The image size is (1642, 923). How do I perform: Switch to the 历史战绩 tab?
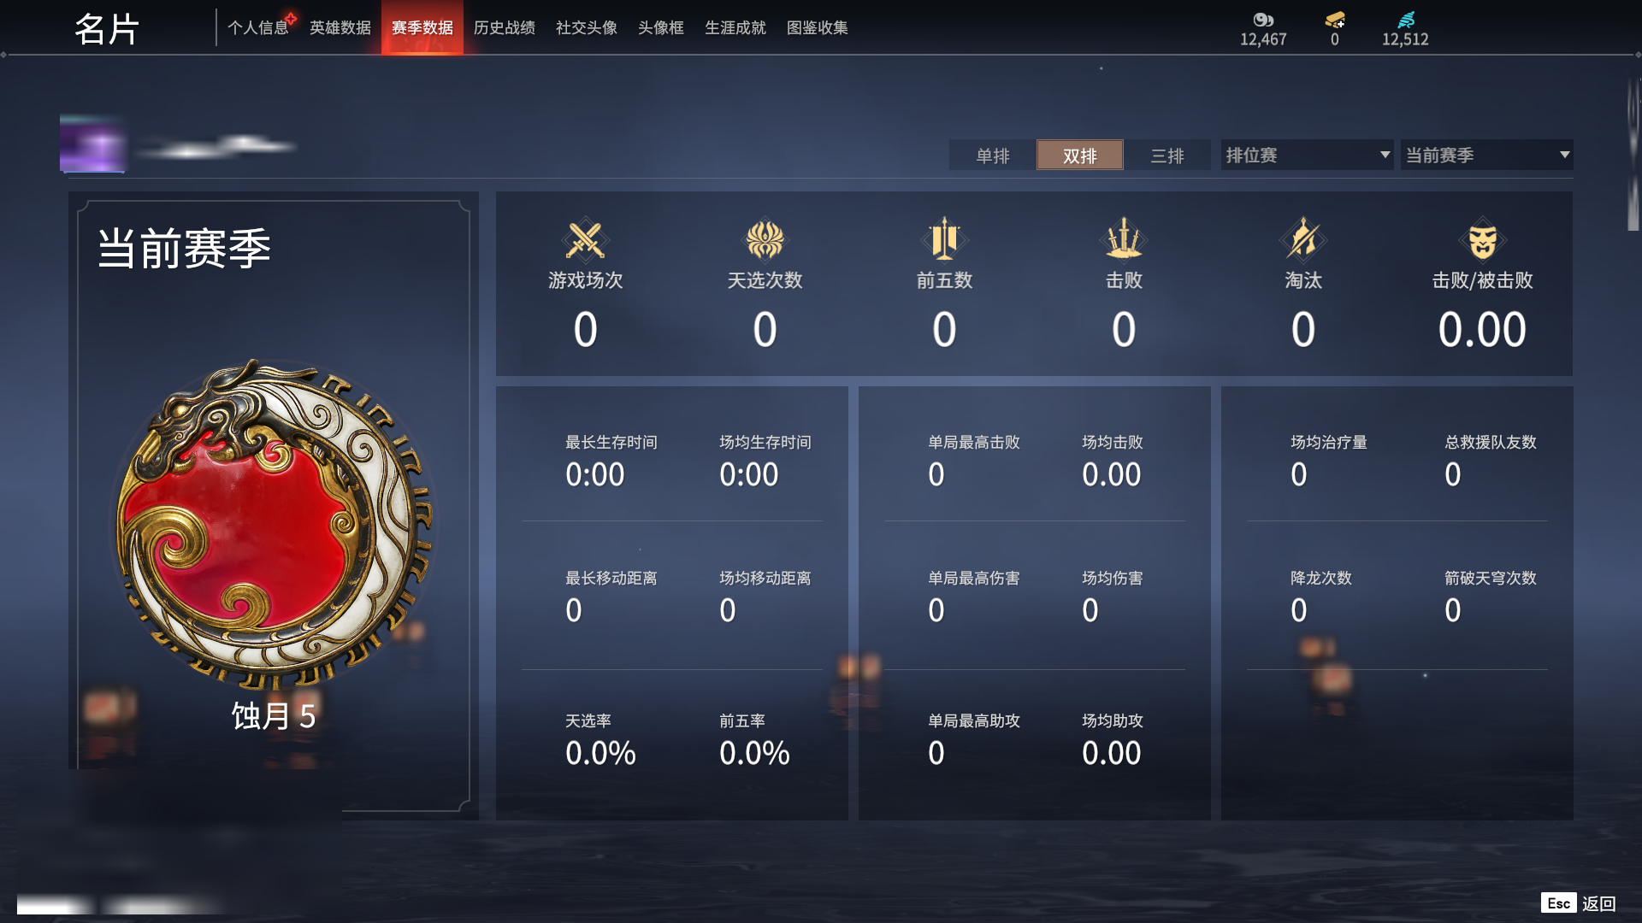pos(505,27)
